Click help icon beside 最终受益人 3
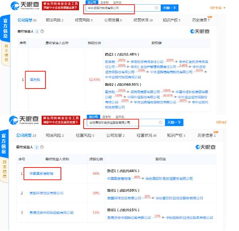This screenshot has width=239, height=231. (42, 147)
